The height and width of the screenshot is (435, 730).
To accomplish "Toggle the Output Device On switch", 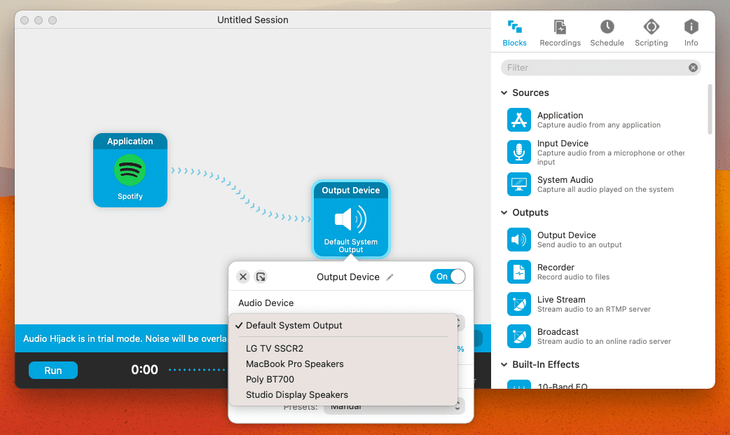I will click(x=448, y=276).
